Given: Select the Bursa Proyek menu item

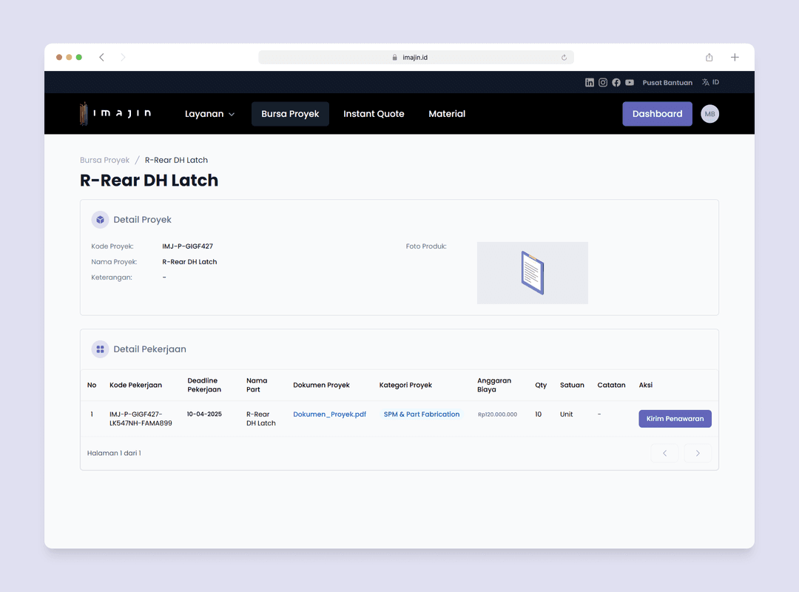Looking at the screenshot, I should tap(290, 114).
